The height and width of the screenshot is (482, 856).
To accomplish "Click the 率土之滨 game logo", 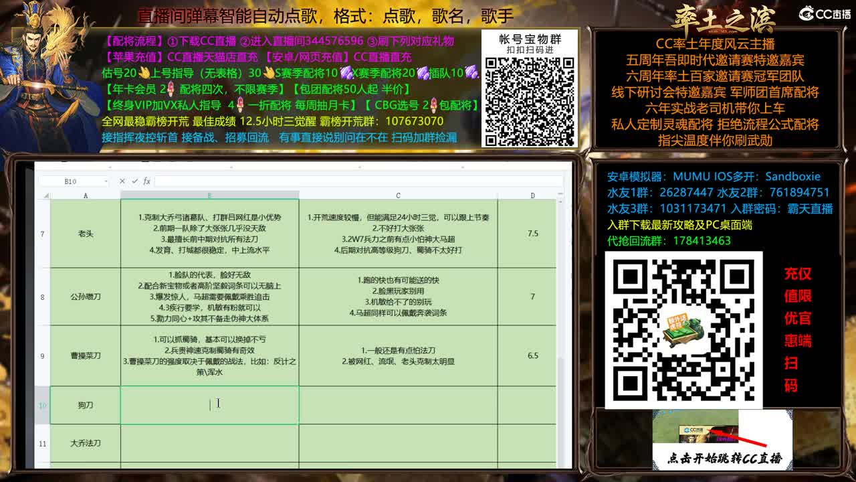I will click(724, 19).
